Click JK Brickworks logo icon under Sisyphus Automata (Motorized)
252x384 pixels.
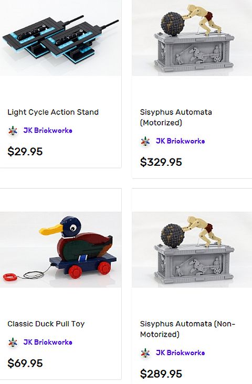click(x=145, y=141)
